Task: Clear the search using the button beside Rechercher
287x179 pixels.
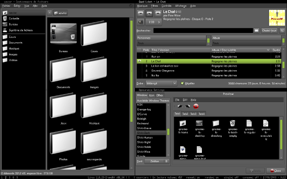Action: [256, 31]
